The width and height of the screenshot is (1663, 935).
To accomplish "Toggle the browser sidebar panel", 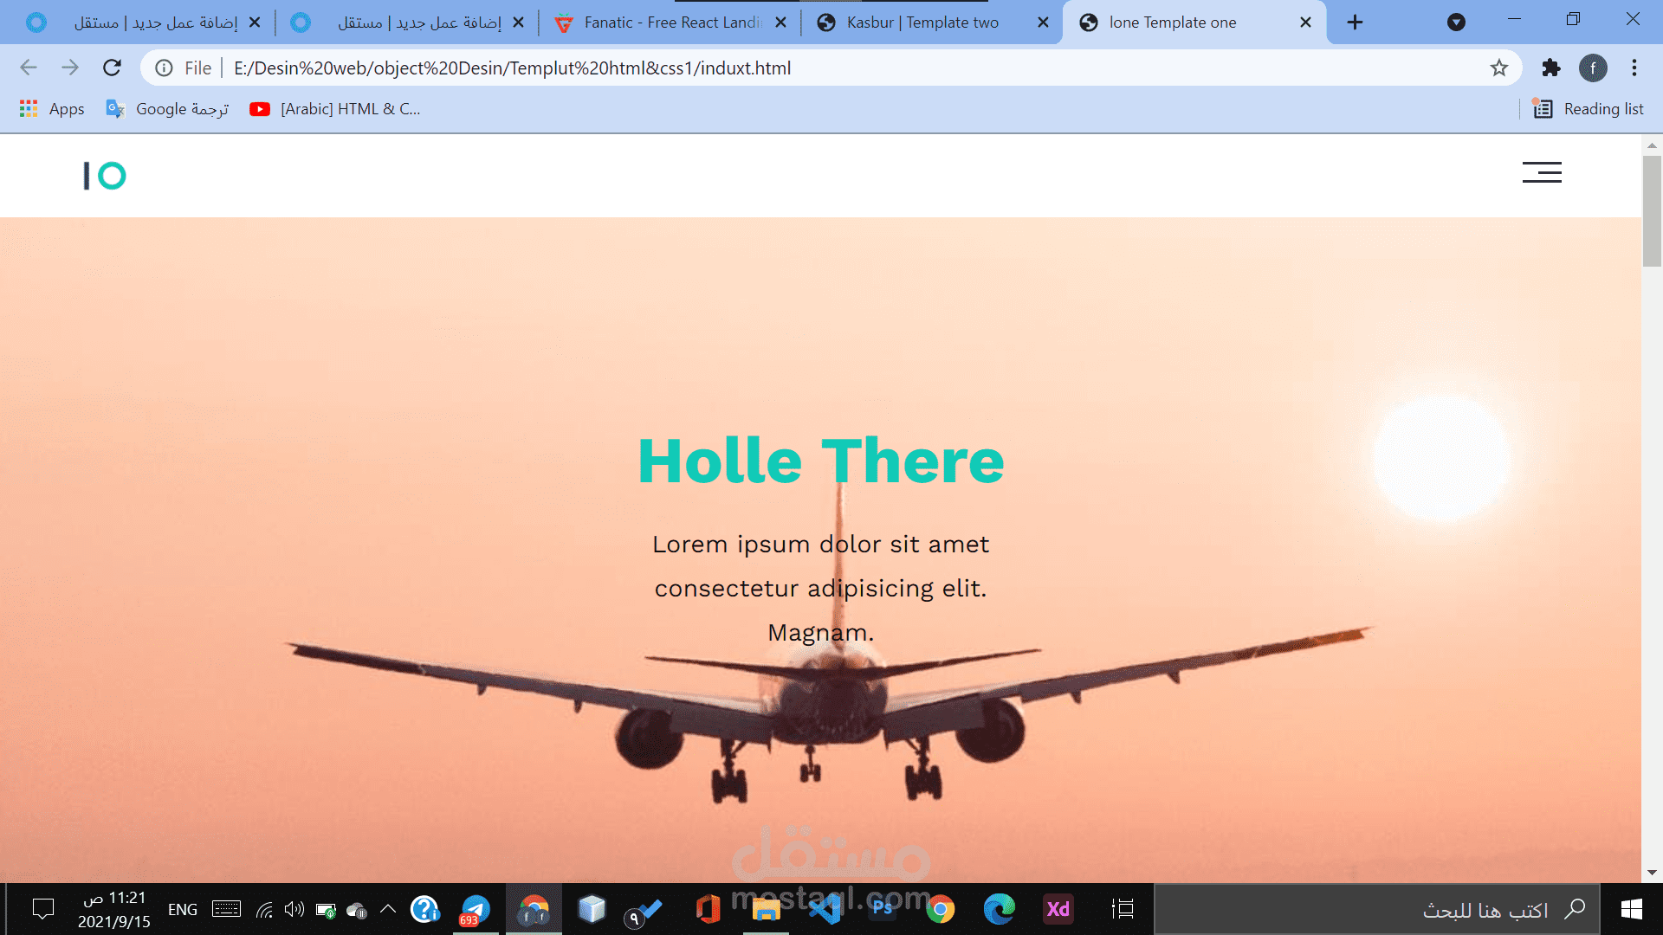I will [1587, 108].
